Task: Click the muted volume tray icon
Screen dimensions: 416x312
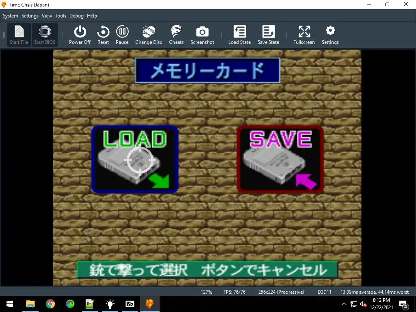Action: [x=363, y=304]
